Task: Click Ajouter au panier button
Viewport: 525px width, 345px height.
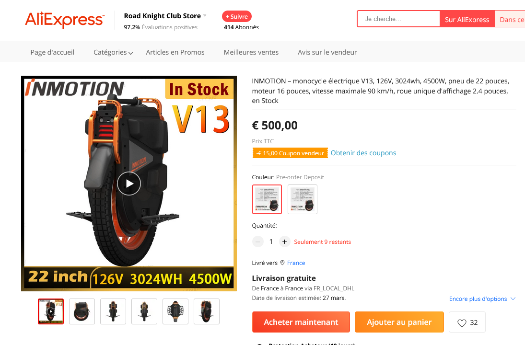Action: click(399, 322)
